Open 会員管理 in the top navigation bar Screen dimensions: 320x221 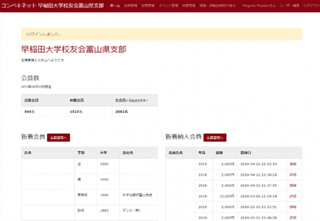(131, 6)
